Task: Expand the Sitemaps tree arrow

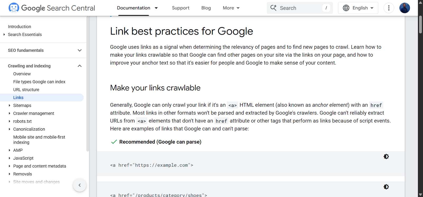Action: click(10, 105)
